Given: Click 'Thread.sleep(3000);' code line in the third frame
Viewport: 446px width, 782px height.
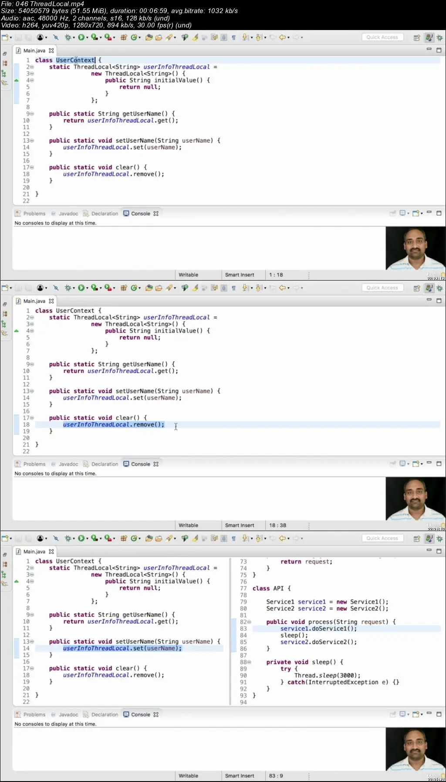Looking at the screenshot, I should point(327,676).
